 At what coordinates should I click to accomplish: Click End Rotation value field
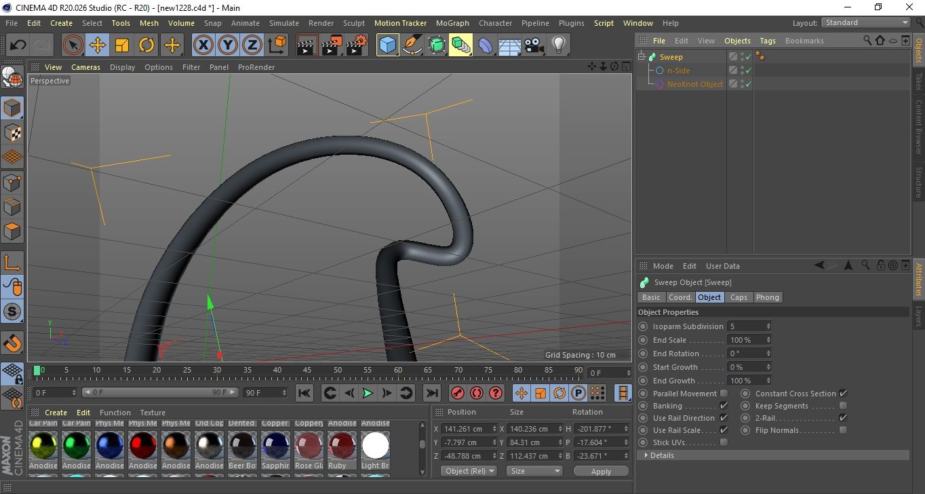click(x=749, y=354)
